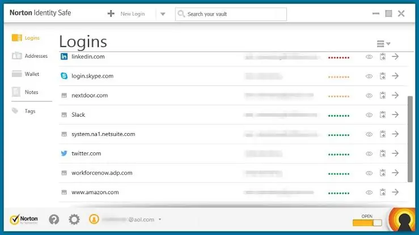Reveal the www.amazon.com password
The height and width of the screenshot is (235, 419).
click(x=369, y=193)
